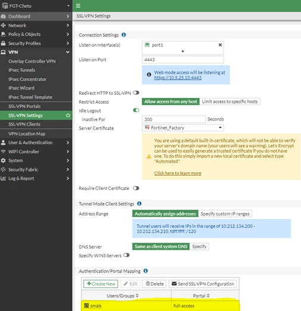The height and width of the screenshot is (311, 301).
Task: Open the Server Certificate dropdown
Action: click(183, 128)
